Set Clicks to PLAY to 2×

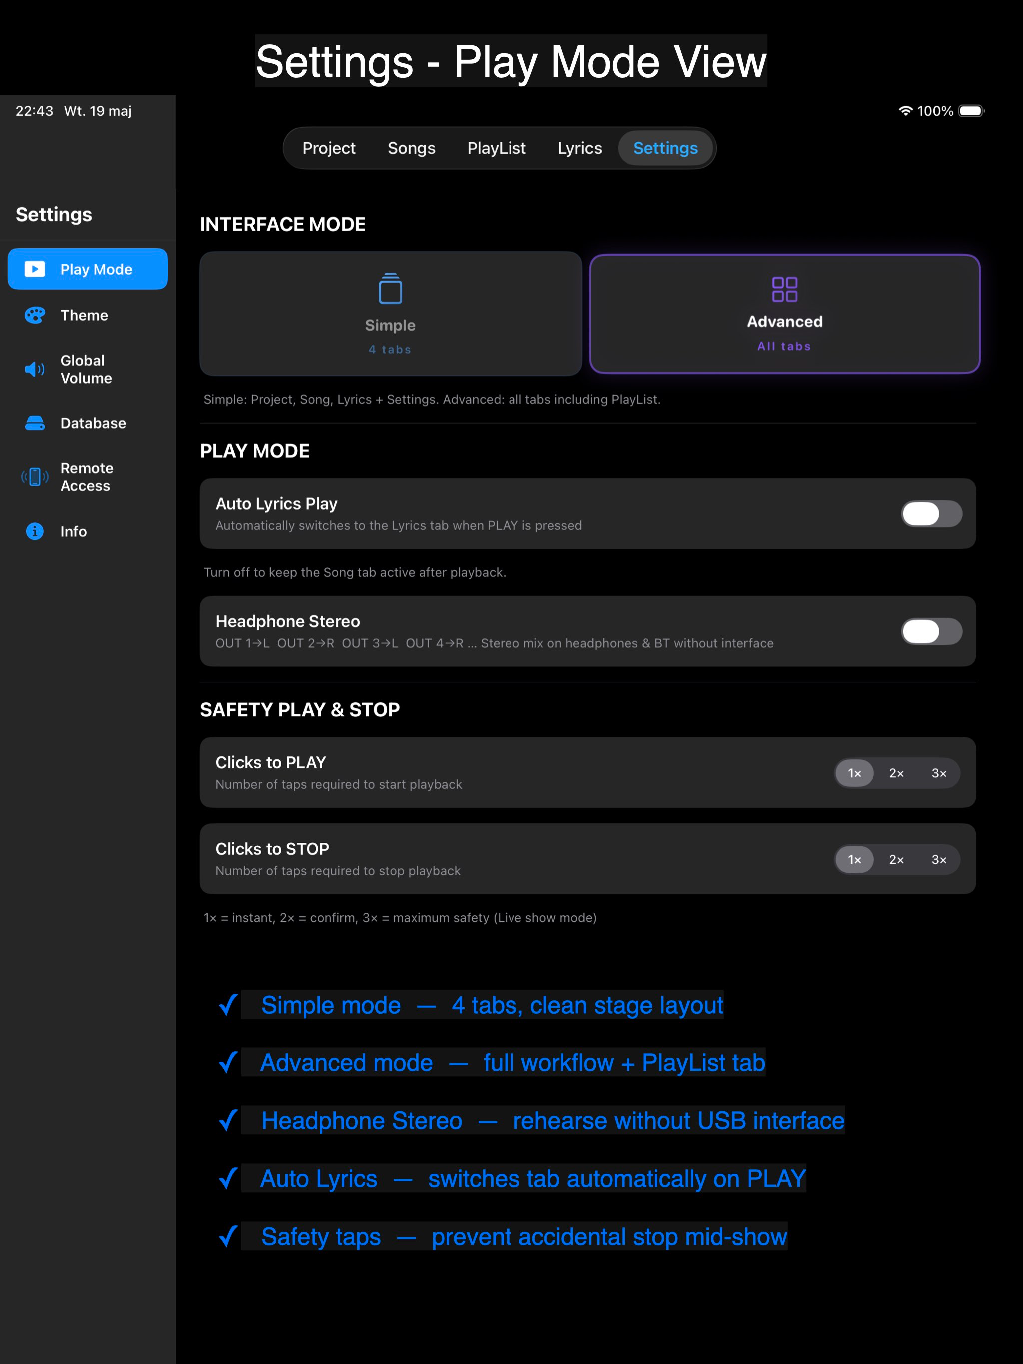click(896, 773)
